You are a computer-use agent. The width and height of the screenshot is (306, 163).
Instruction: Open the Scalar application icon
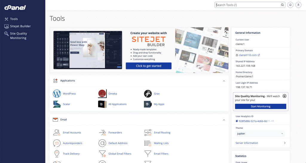tap(57, 104)
